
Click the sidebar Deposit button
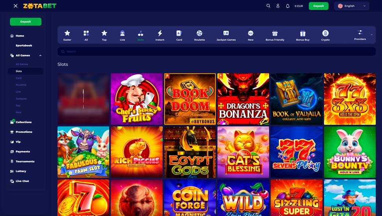tap(26, 22)
